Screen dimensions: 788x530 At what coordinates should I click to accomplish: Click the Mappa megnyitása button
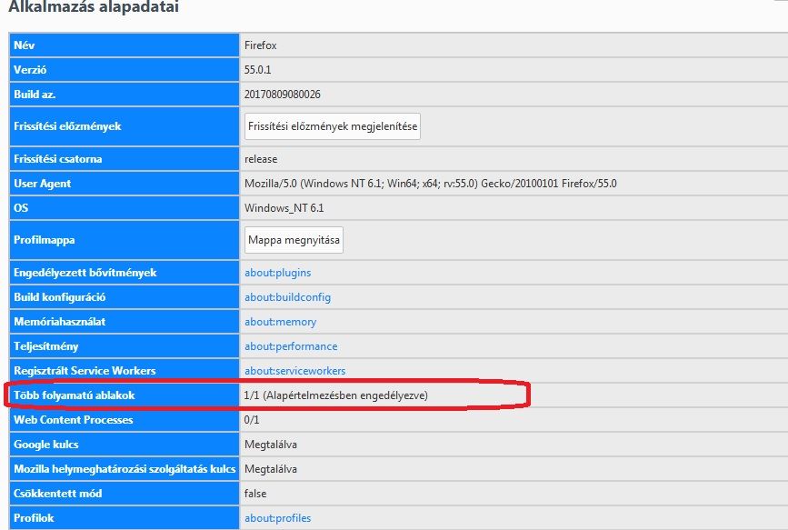coord(294,240)
